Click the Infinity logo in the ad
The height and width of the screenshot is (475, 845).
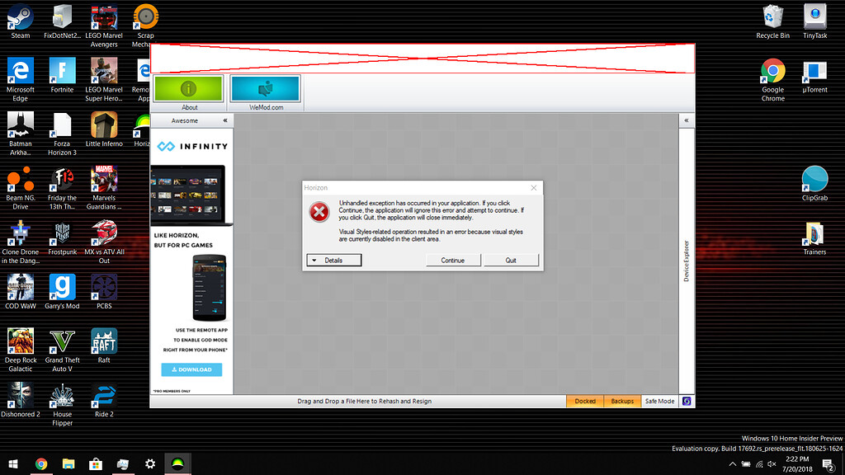pos(191,147)
